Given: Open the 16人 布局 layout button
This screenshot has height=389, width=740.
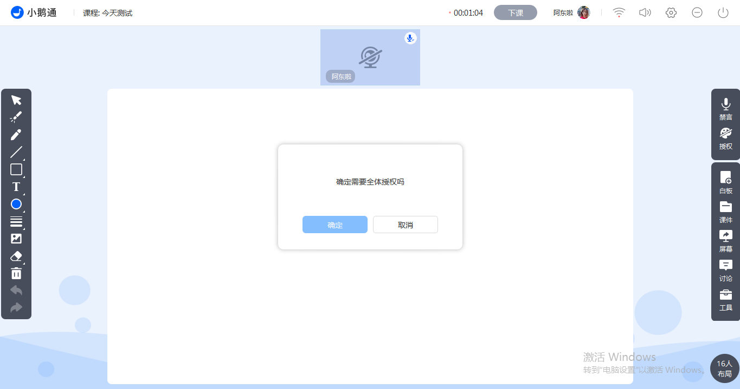Looking at the screenshot, I should point(725,368).
